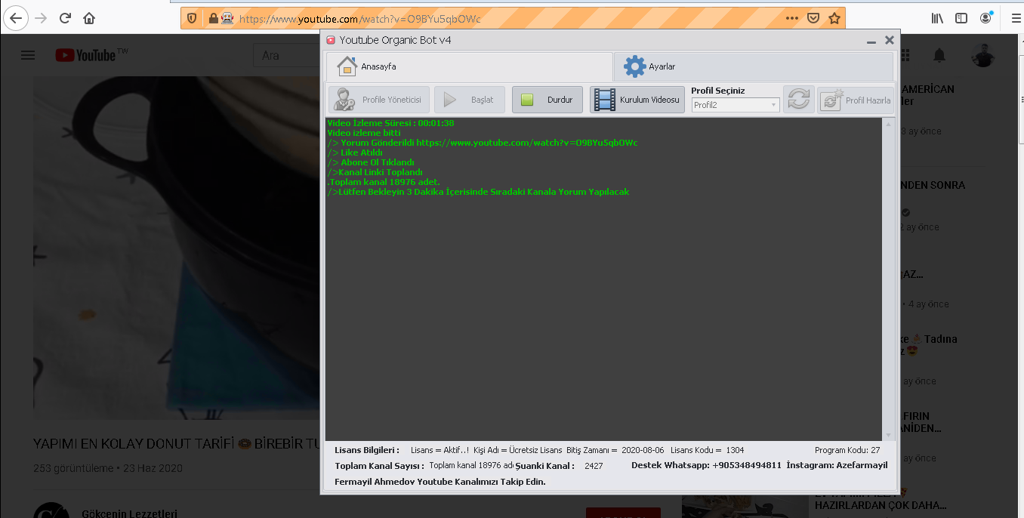The width and height of the screenshot is (1024, 518).
Task: Open the YouTube guide hamburger menu
Action: point(28,55)
